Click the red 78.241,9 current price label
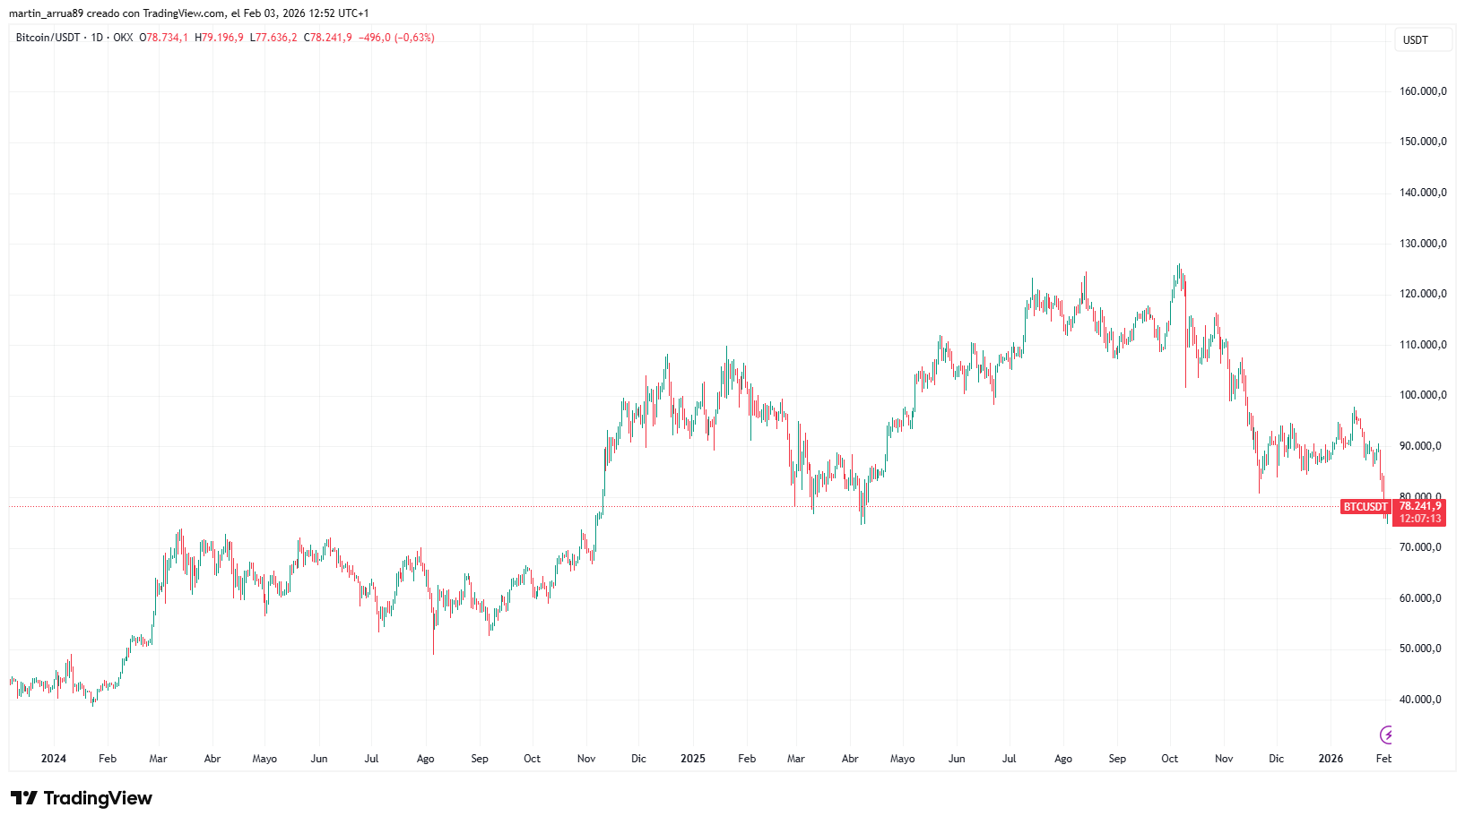The width and height of the screenshot is (1465, 825). tap(1419, 506)
